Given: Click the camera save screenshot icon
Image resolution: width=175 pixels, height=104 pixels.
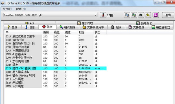Looking at the screenshot, I should tap(141, 15).
